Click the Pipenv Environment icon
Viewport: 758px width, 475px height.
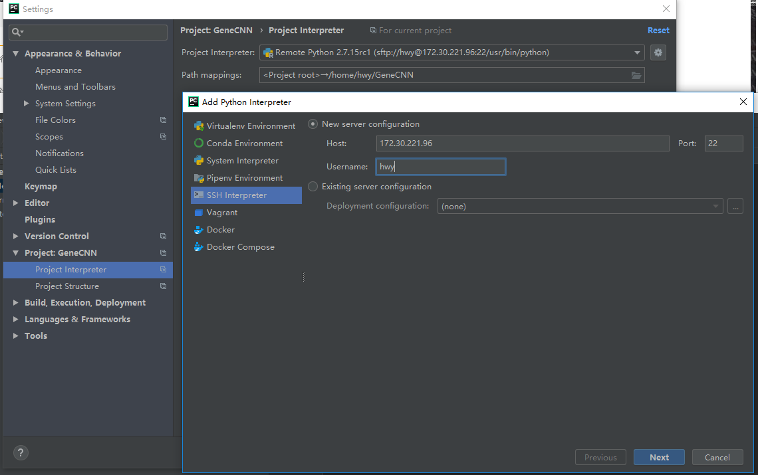199,178
